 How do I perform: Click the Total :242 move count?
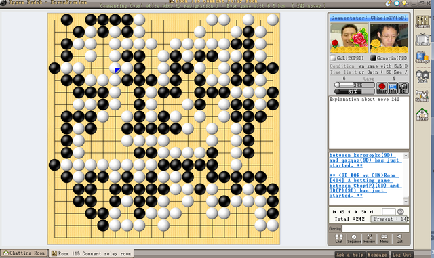tap(349, 219)
